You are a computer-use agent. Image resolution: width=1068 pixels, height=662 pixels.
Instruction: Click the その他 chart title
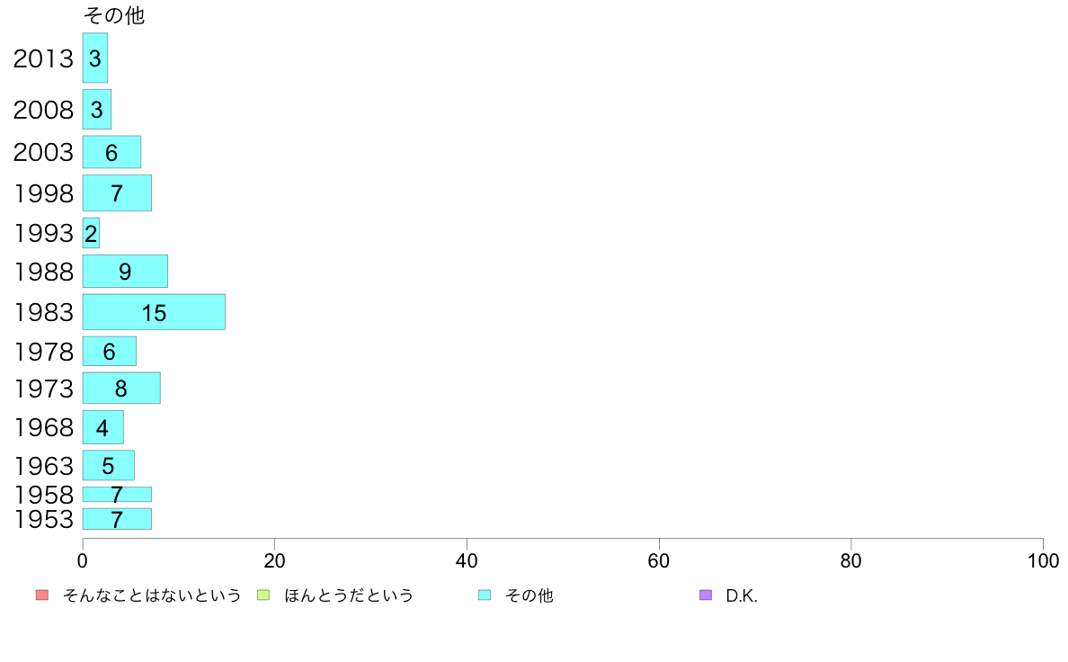coord(114,15)
